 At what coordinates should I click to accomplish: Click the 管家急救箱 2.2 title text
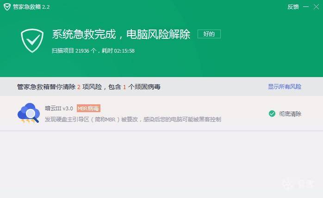(31, 7)
